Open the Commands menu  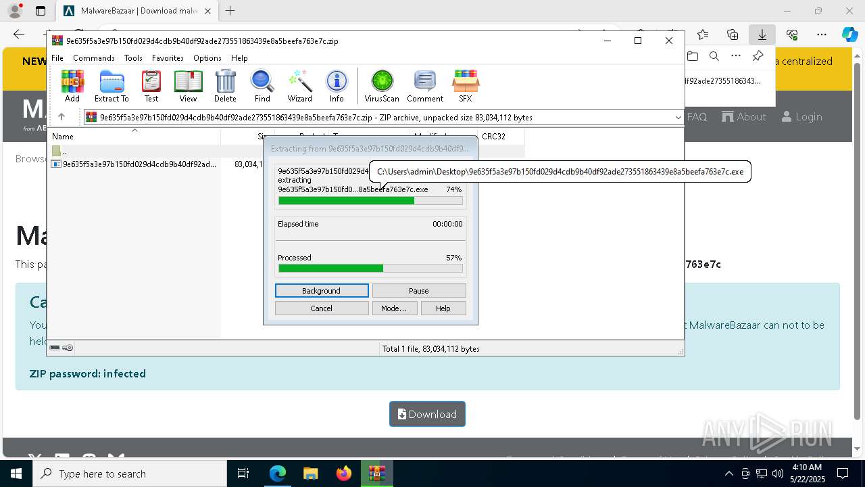[x=94, y=58]
